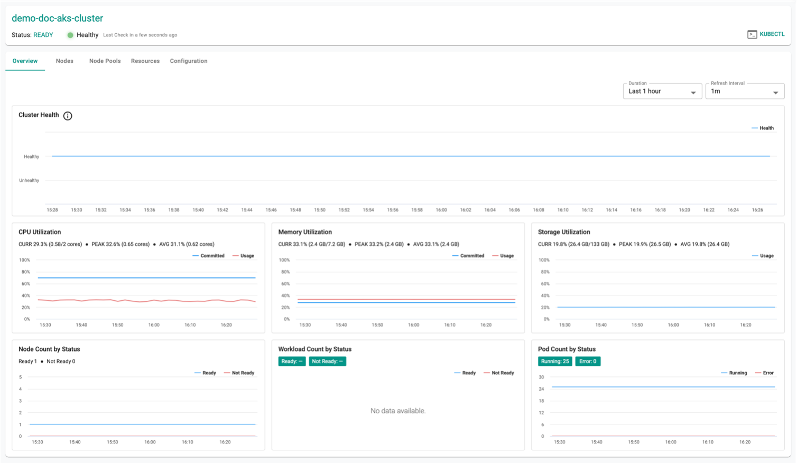Toggle Error legend in Pod Count chart
This screenshot has width=797, height=463.
[x=764, y=373]
